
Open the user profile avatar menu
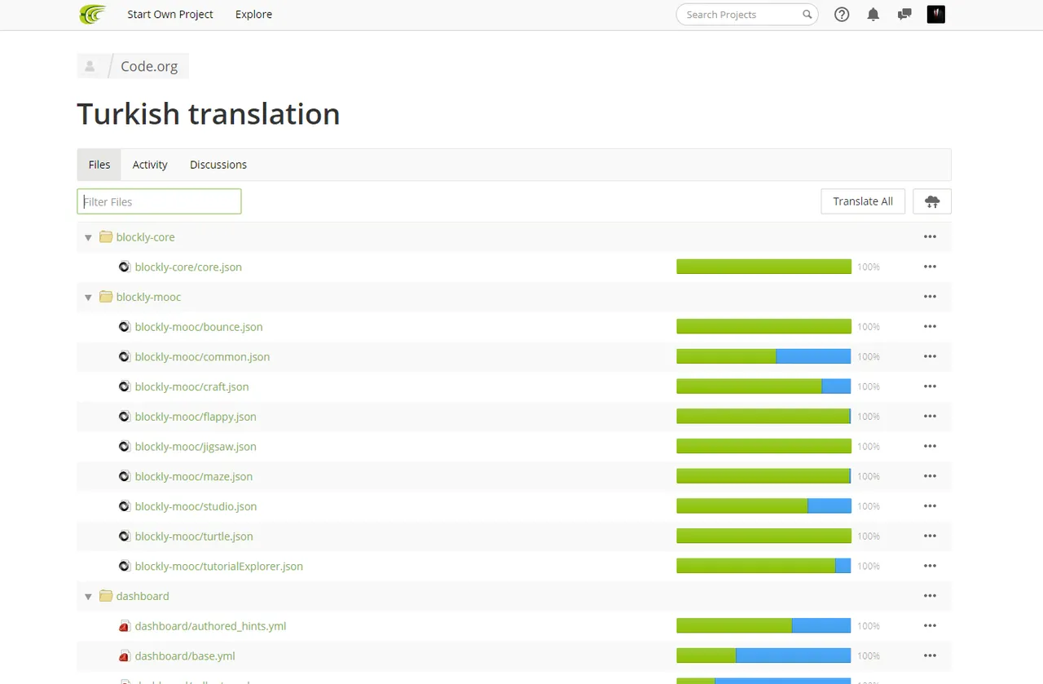pyautogui.click(x=936, y=15)
